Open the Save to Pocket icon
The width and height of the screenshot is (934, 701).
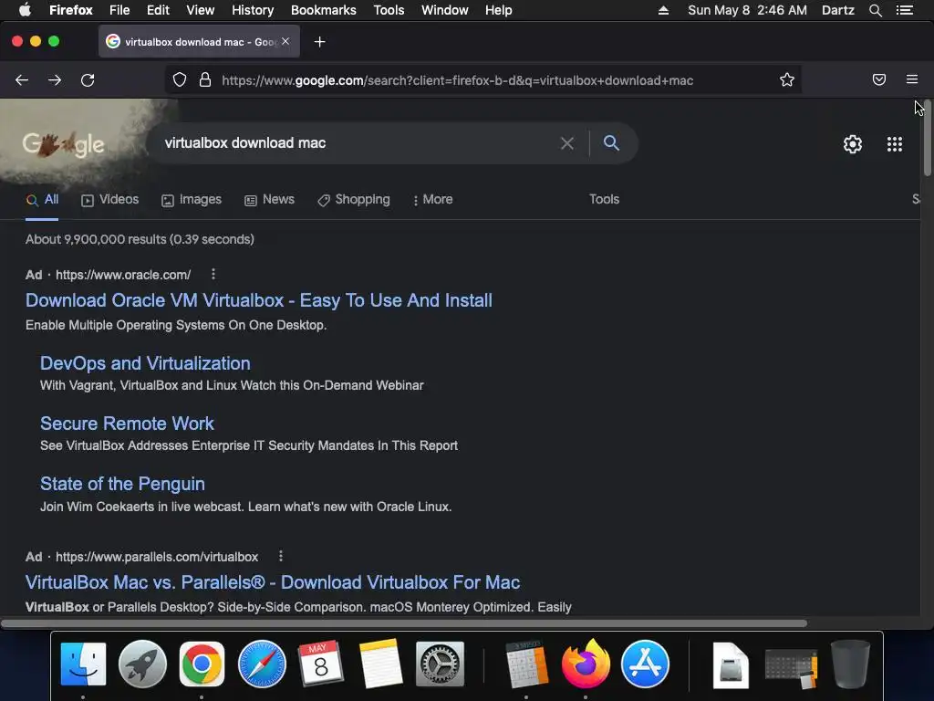878,79
